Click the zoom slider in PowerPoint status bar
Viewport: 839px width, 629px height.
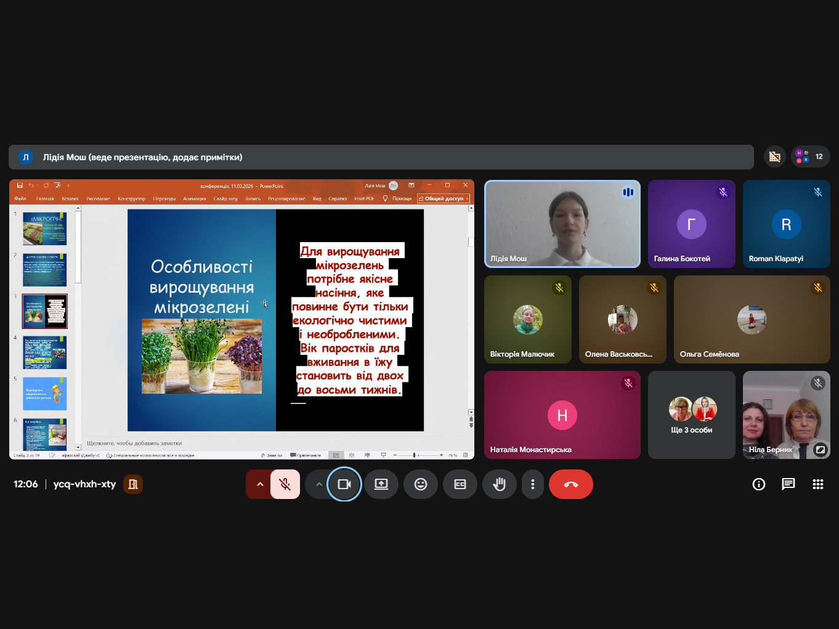point(418,455)
